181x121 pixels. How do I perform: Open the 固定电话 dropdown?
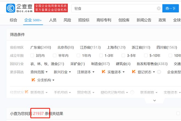pos(86,92)
